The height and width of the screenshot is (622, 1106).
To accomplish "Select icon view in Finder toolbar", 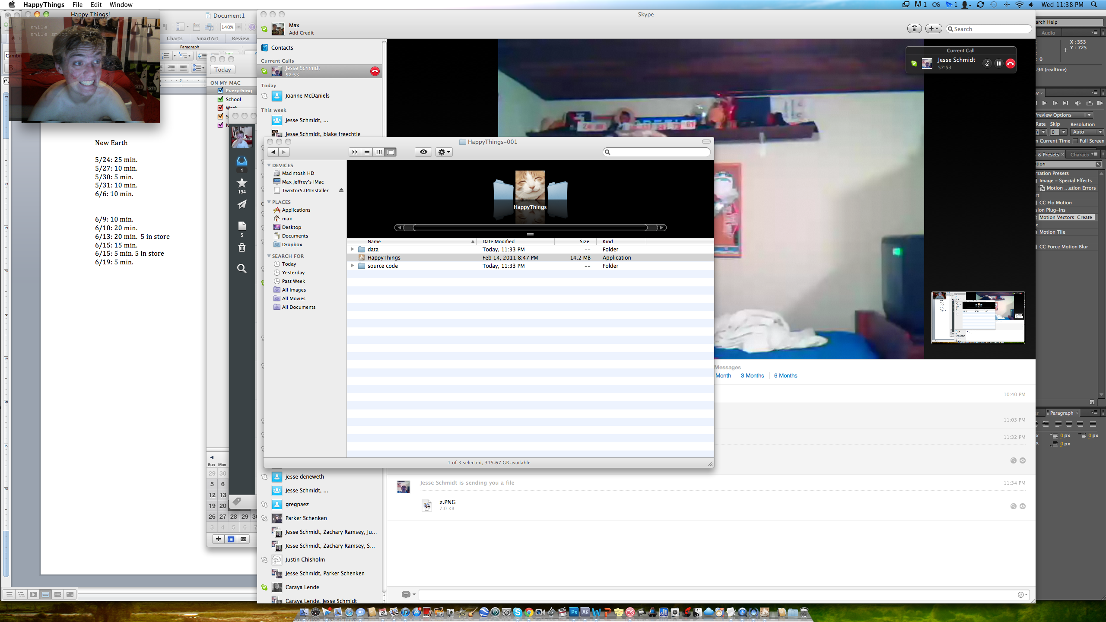I will [x=355, y=152].
